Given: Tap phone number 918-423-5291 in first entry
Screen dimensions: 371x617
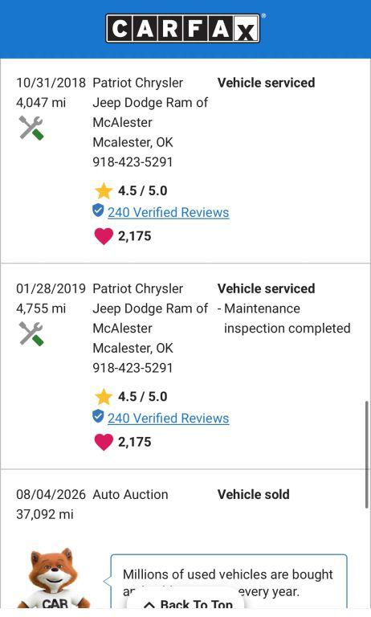Looking at the screenshot, I should (132, 161).
